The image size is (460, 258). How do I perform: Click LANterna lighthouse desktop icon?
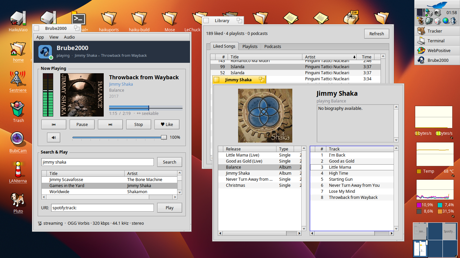[x=18, y=172]
